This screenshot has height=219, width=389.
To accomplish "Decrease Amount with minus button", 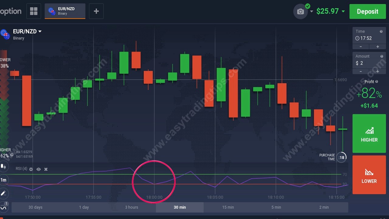I will click(x=361, y=71).
